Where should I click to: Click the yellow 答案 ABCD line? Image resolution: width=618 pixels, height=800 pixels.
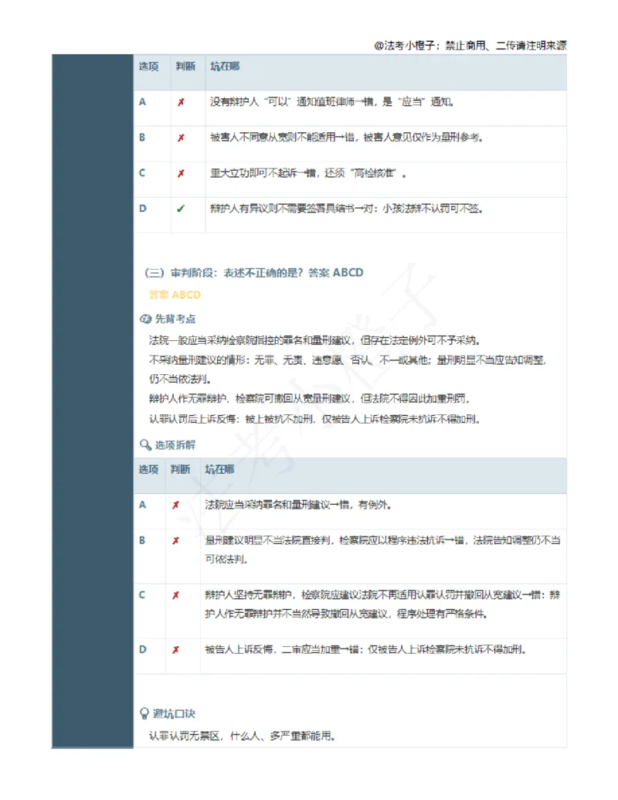point(175,295)
